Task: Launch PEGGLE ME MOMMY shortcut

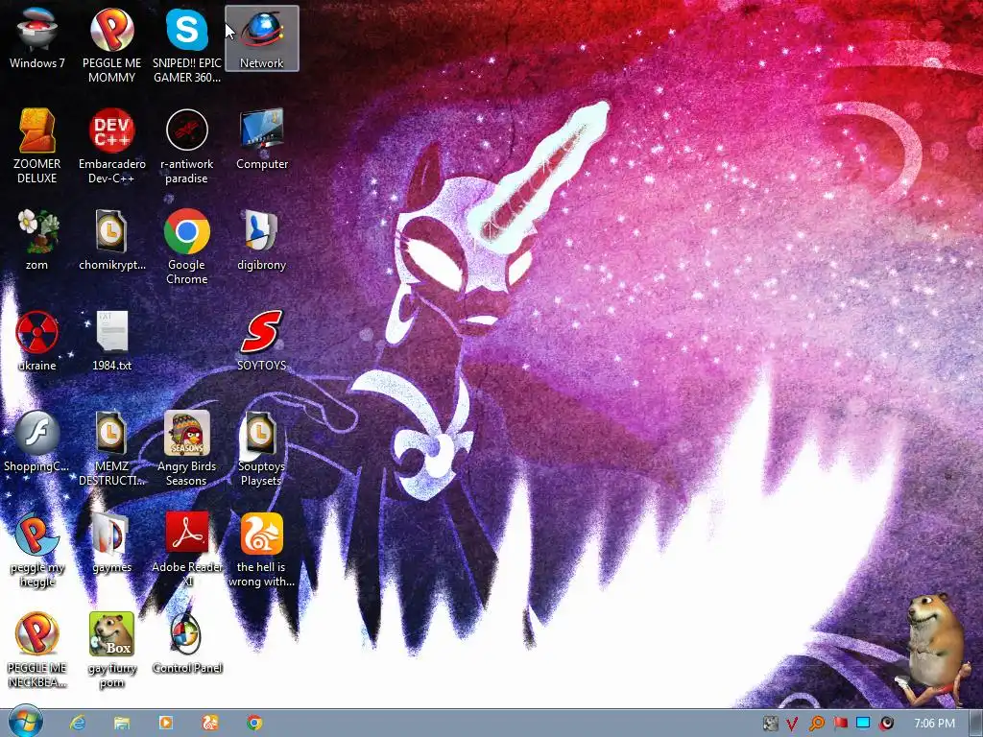Action: [x=111, y=45]
